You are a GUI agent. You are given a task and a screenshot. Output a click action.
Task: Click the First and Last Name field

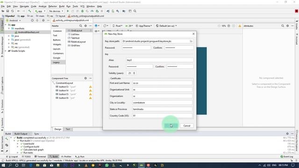[x=162, y=83]
